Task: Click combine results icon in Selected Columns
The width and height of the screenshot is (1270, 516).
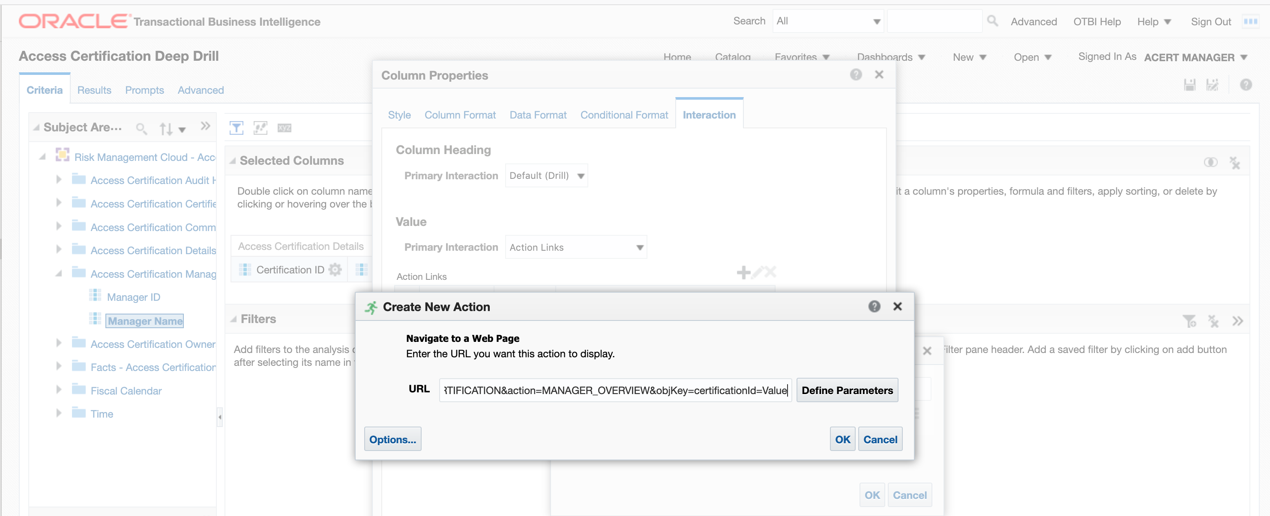Action: (x=1210, y=163)
